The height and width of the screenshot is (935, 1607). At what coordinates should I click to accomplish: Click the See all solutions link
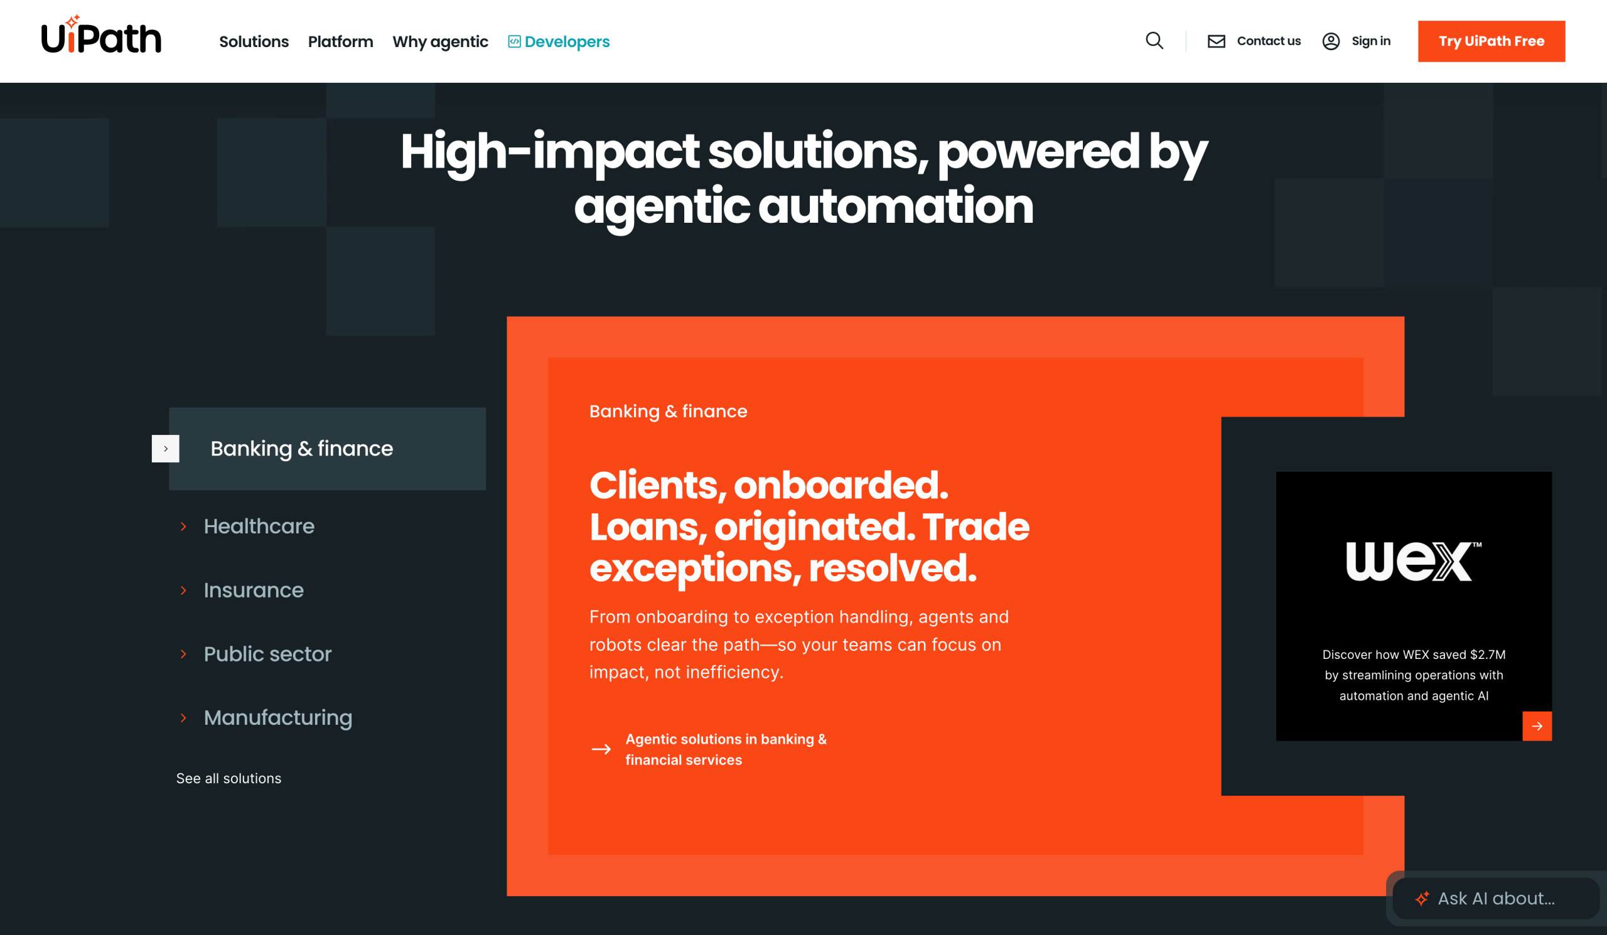tap(228, 778)
